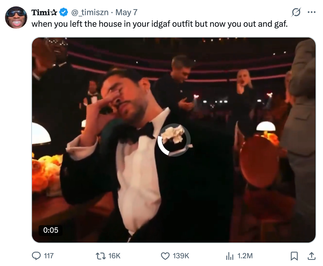Bookmark this post
Screen dimensions: 323x266
pos(294,256)
